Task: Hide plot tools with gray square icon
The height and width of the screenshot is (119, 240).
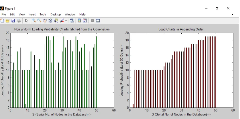Action: (92, 21)
